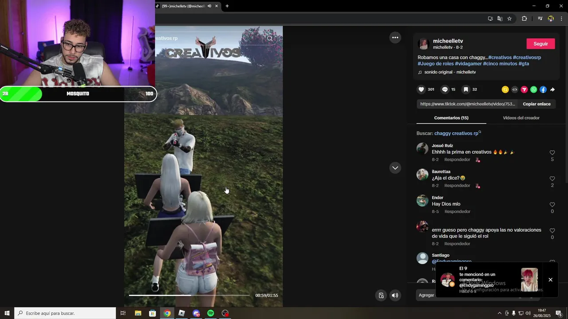Screen dimensions: 568x319
Task: Seek along the video progress bar
Action: pos(189,295)
